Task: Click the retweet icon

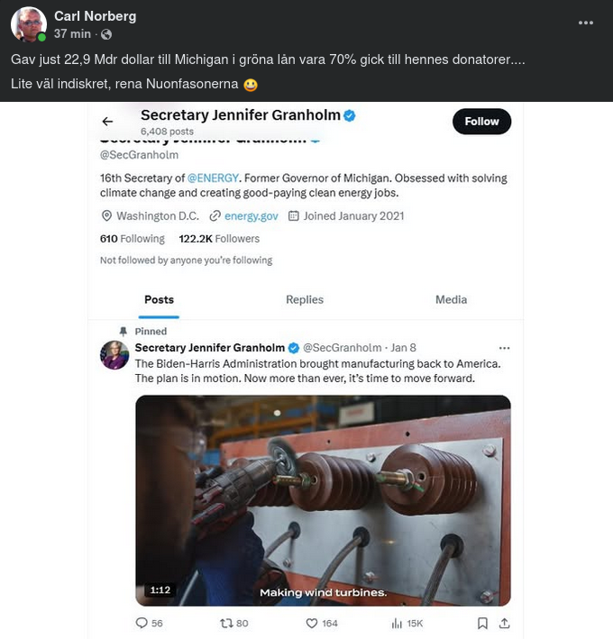Action: pos(226,623)
